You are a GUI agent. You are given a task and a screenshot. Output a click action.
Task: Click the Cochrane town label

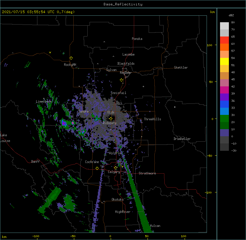pyautogui.click(x=92, y=162)
